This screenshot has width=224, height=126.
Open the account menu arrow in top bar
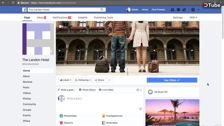click(198, 9)
